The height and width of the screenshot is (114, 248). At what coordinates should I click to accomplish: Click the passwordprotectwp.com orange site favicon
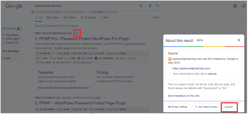tap(170, 59)
